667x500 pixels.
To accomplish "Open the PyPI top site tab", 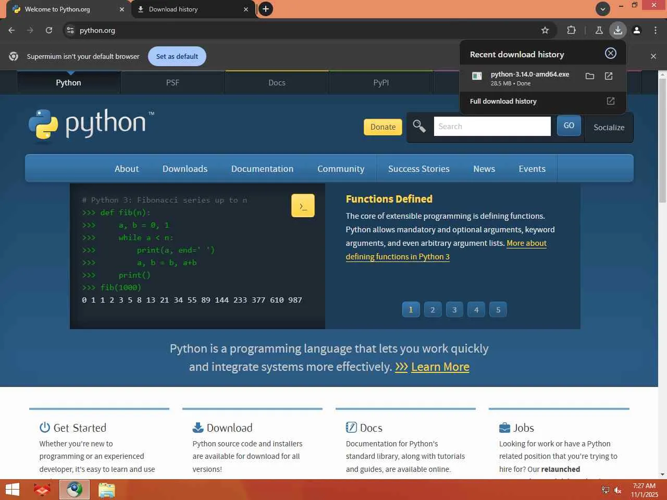I will click(381, 82).
